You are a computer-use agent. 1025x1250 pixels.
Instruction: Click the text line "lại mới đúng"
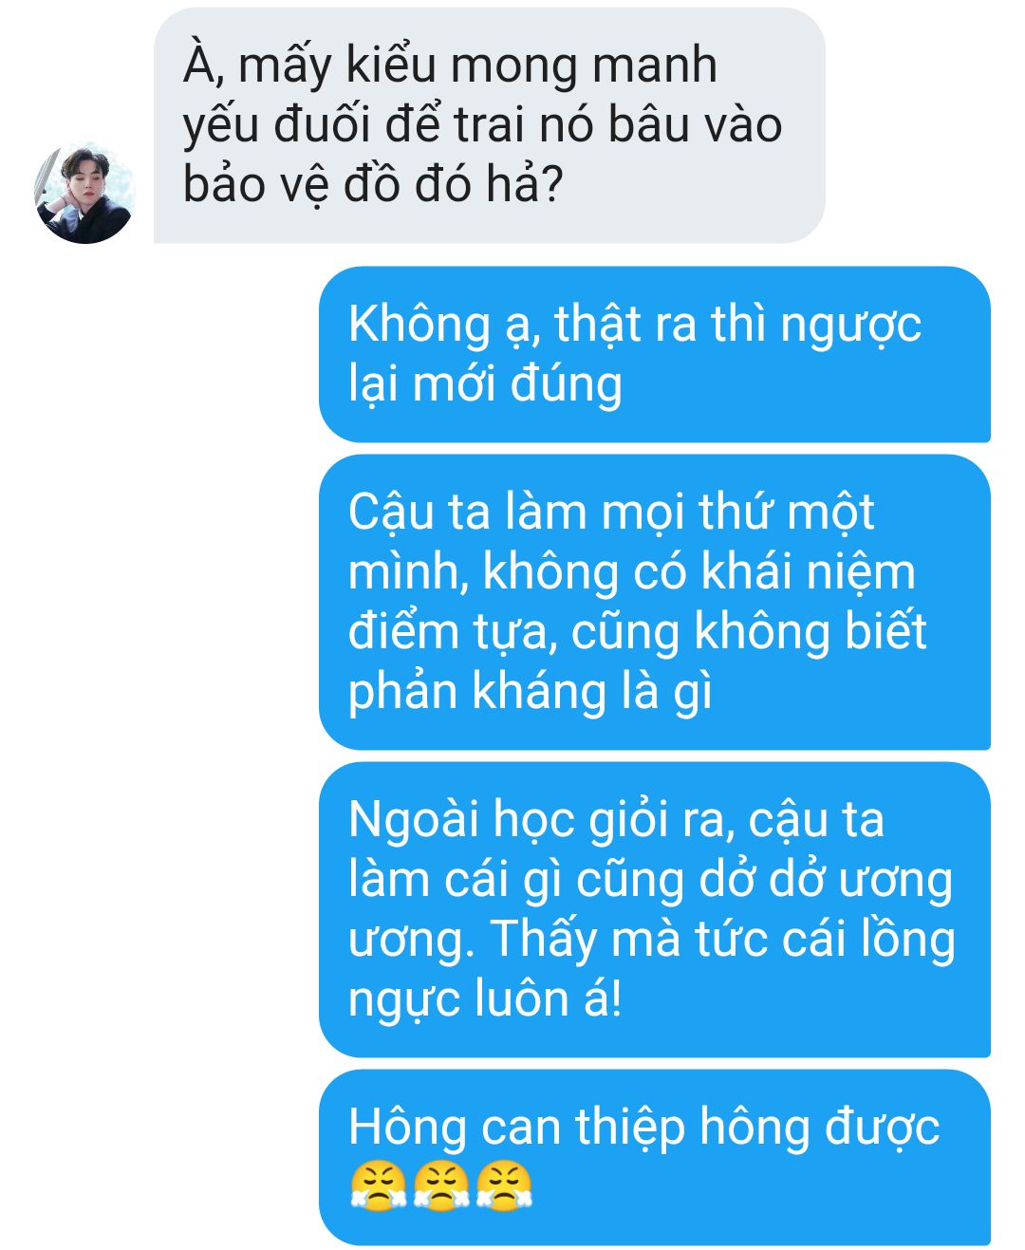pyautogui.click(x=485, y=383)
